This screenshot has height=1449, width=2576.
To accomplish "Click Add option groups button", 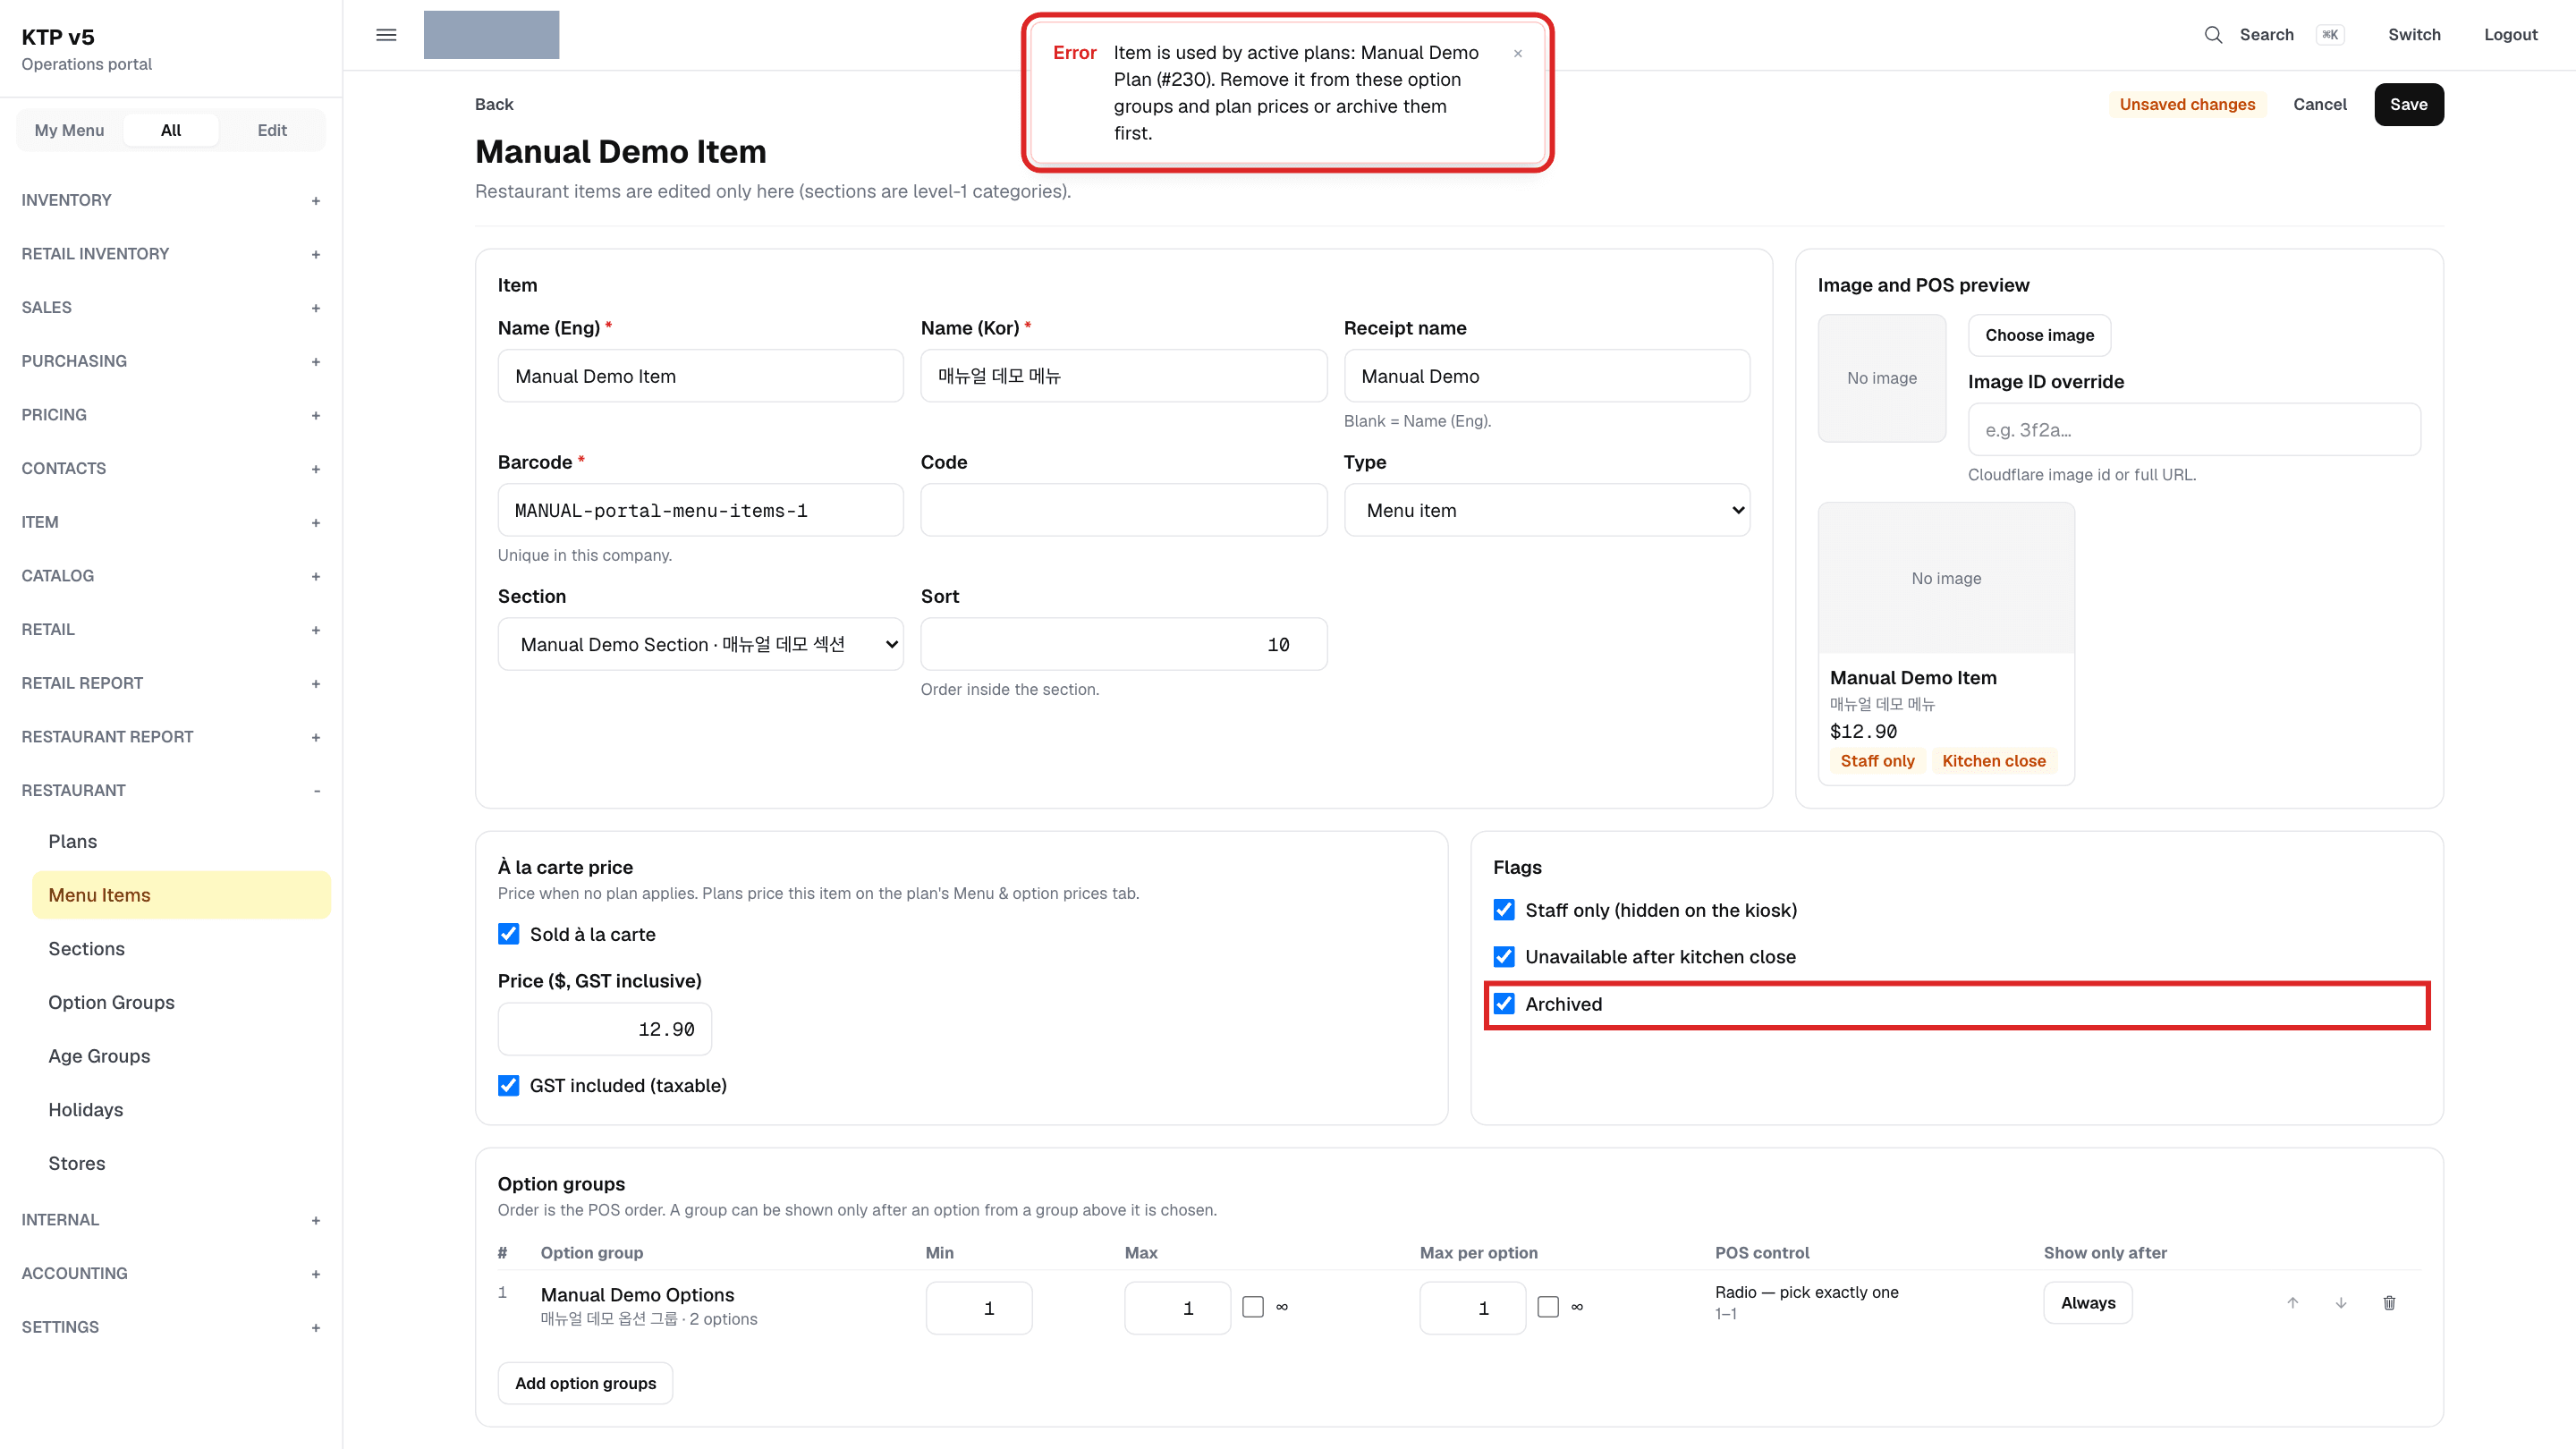I will [586, 1383].
